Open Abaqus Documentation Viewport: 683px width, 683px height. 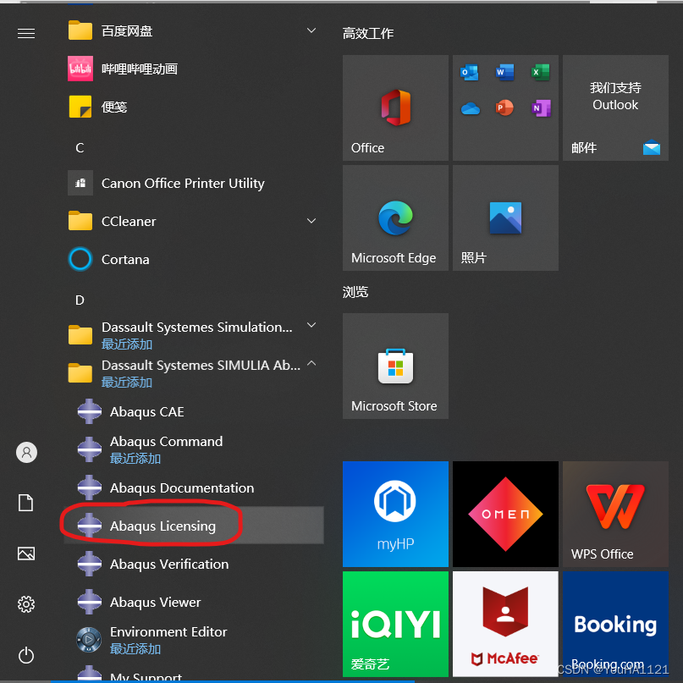[194, 487]
